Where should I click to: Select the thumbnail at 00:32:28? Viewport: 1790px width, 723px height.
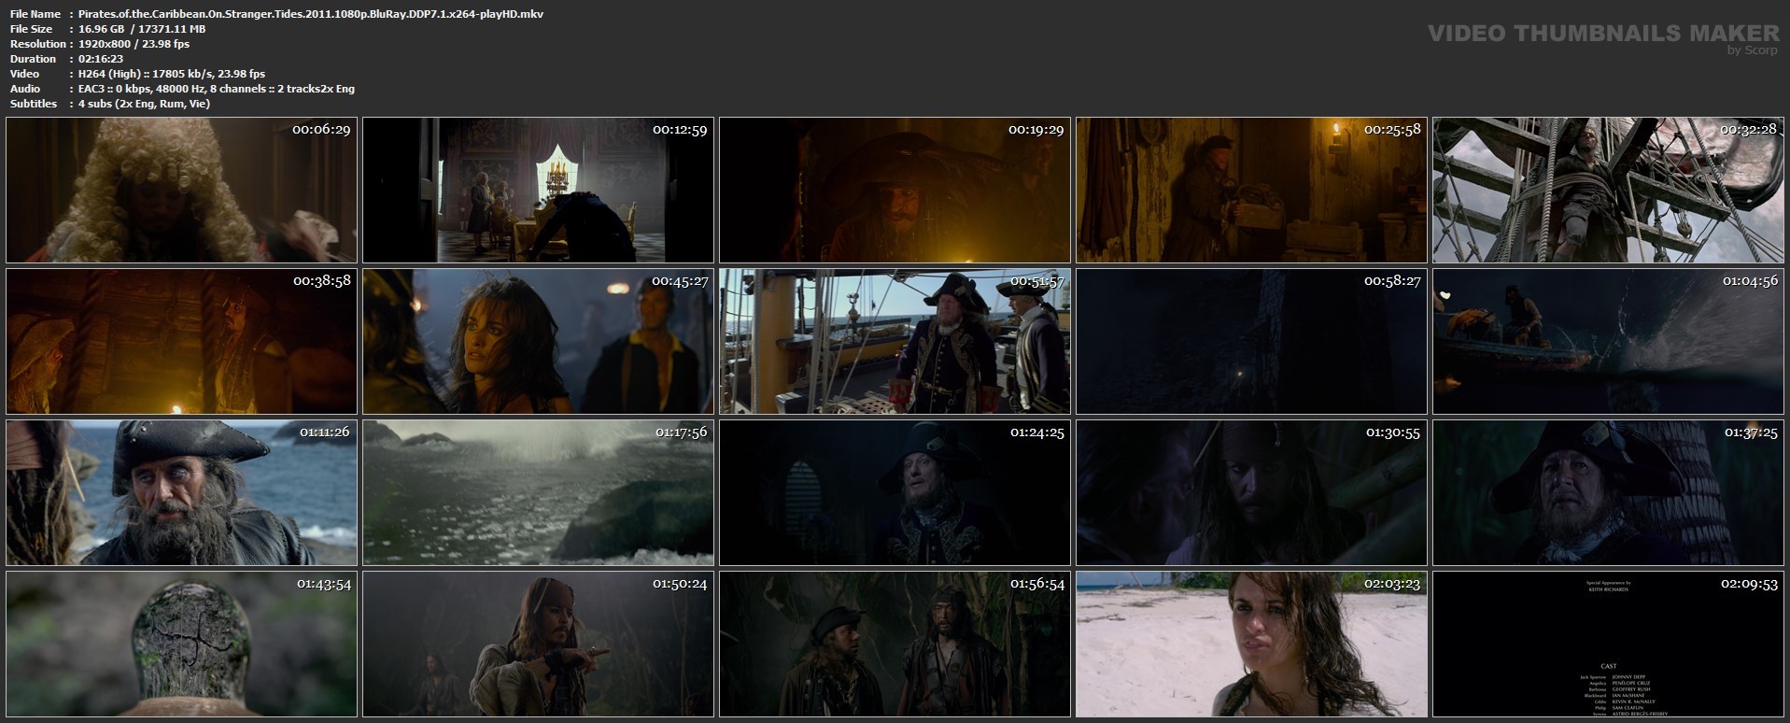(1608, 190)
